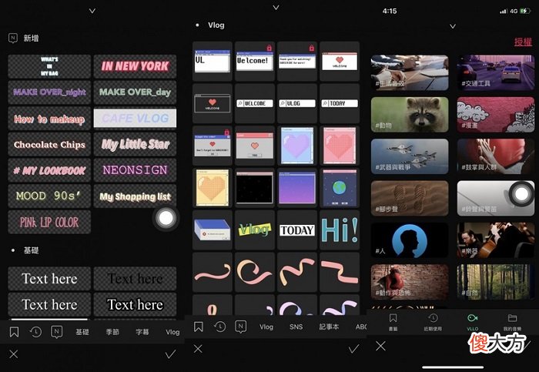Screen dimensions: 539x372
Task: Add the 3D error dialog box sticker
Action: click(213, 230)
